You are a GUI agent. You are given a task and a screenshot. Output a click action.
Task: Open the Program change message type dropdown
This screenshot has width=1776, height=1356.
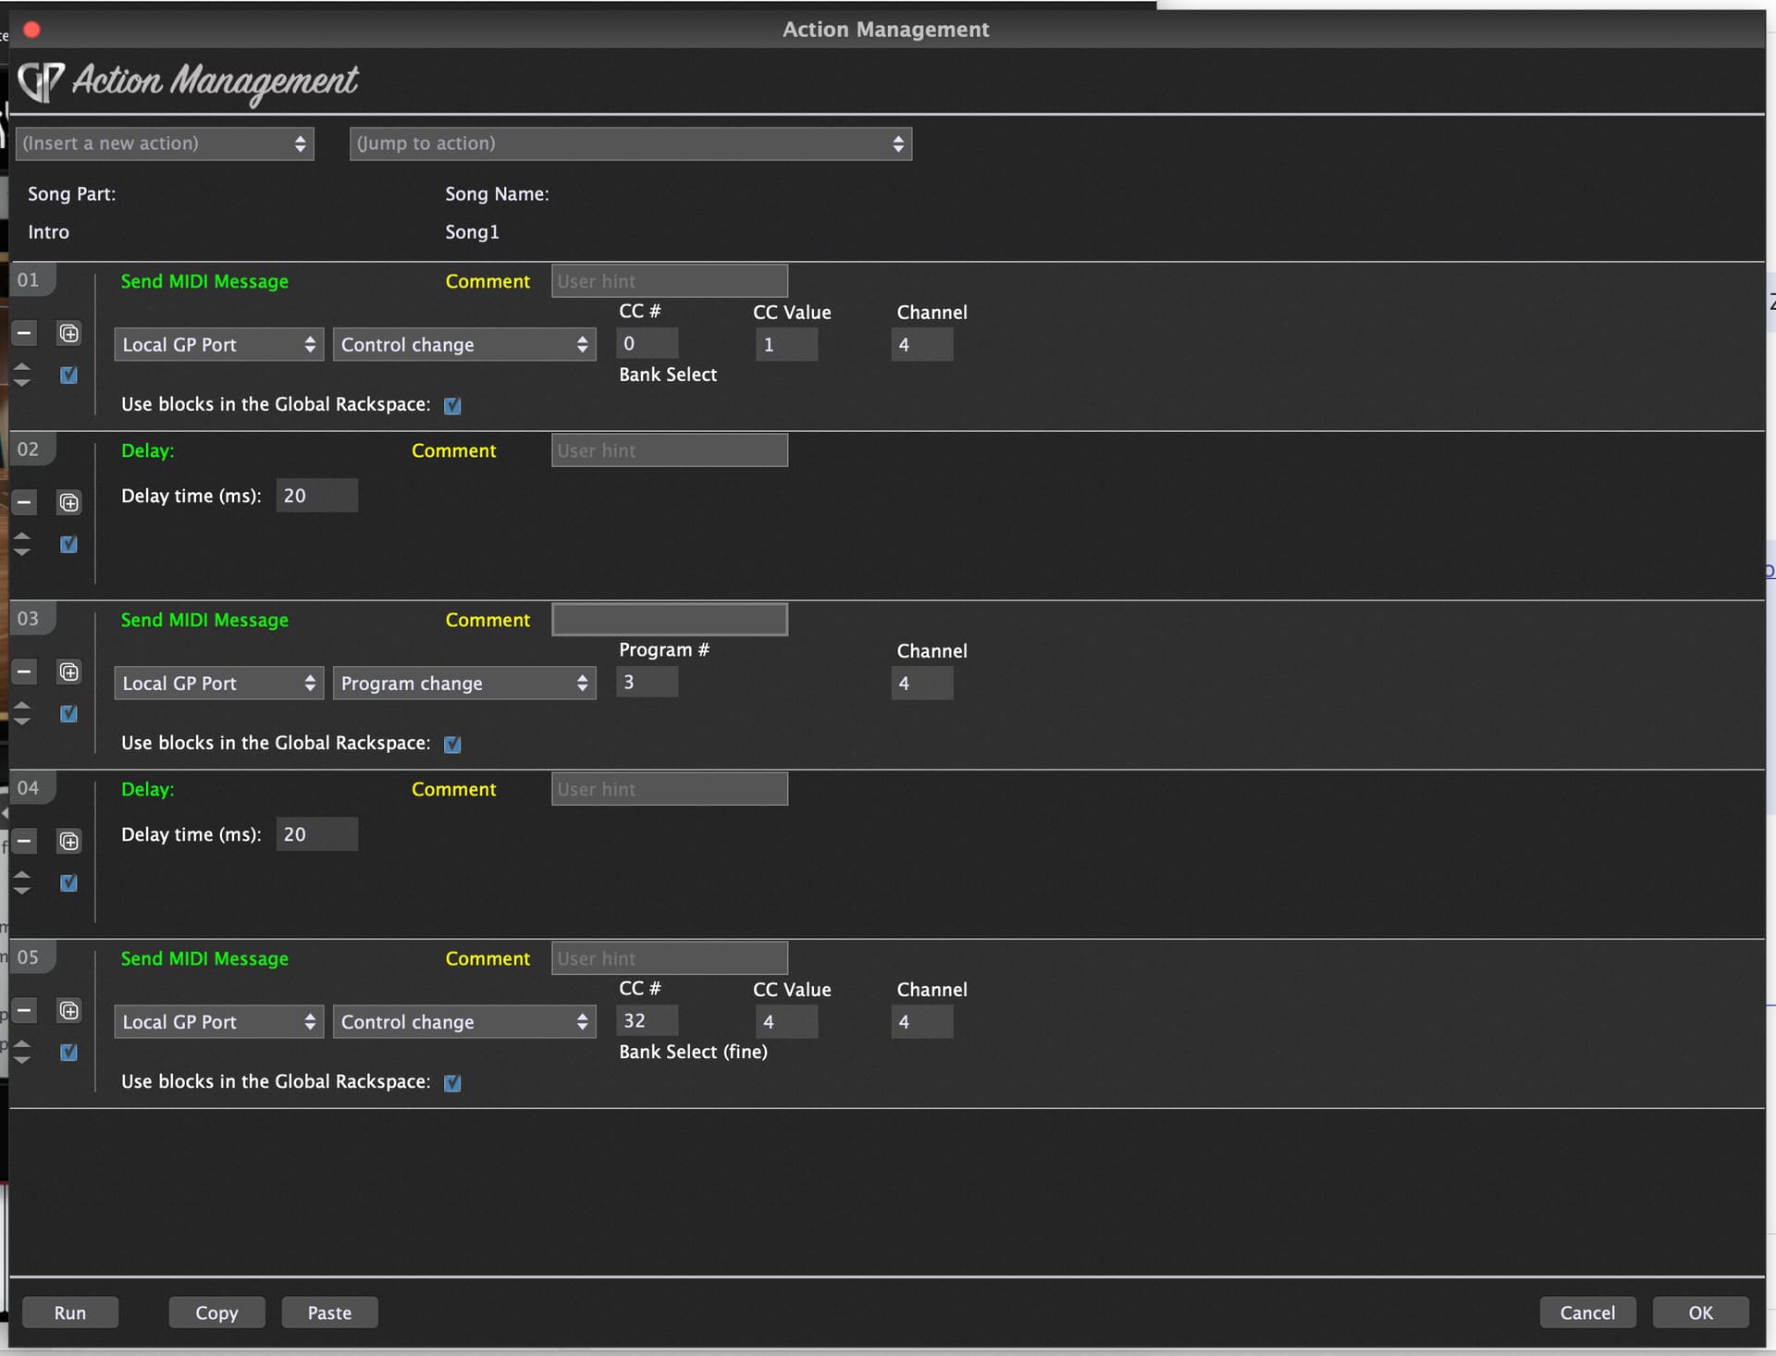coord(463,684)
